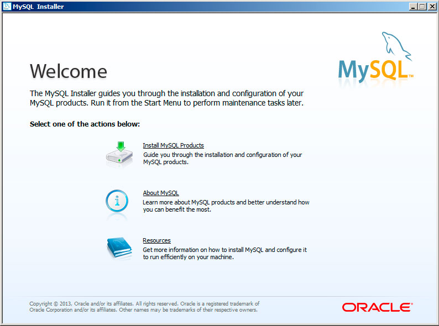Open the About MySQL link

161,193
